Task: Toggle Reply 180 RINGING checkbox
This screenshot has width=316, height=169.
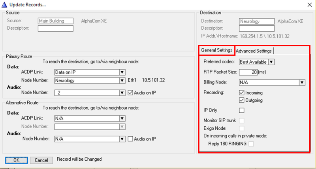Action: point(251,144)
